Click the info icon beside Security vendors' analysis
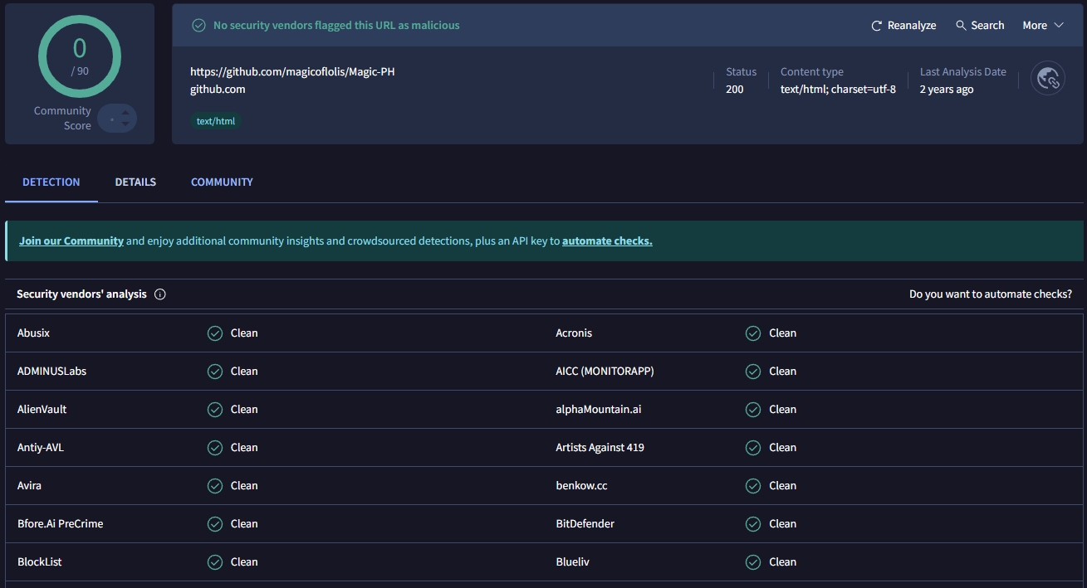Viewport: 1087px width, 588px height. (x=160, y=294)
